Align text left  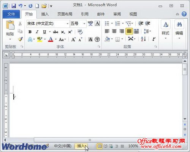[x=107, y=31]
